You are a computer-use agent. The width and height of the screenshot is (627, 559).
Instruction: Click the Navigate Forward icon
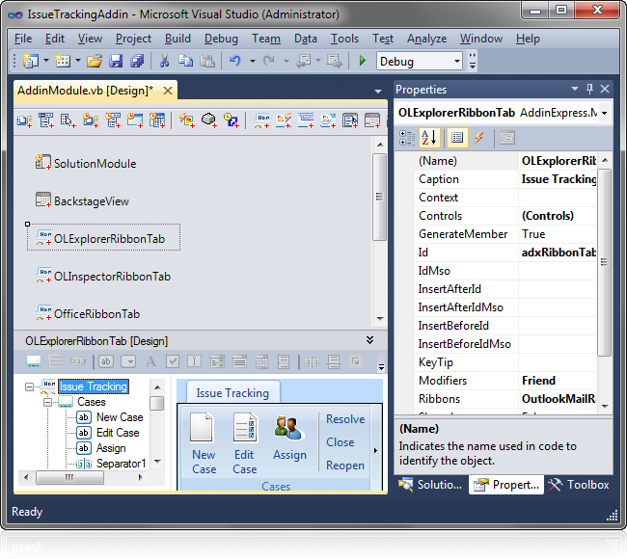[335, 61]
